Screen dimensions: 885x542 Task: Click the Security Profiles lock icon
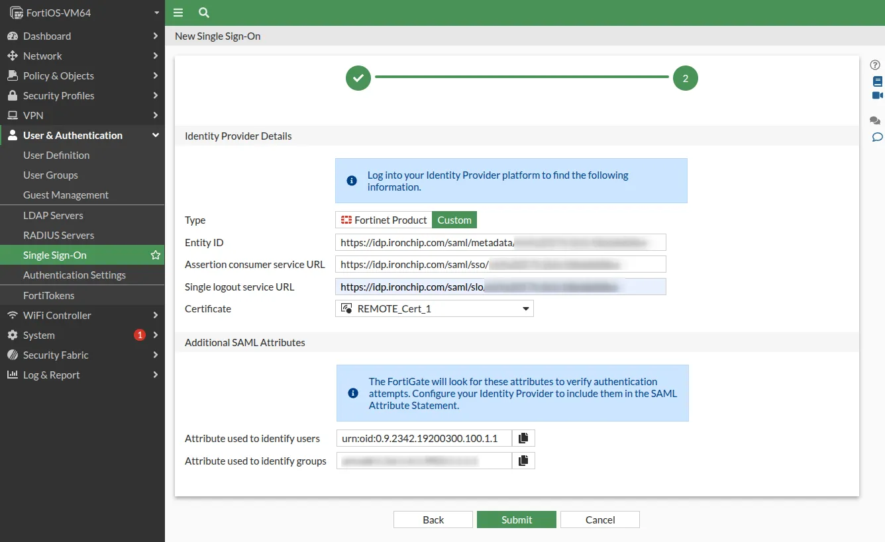[x=13, y=95]
